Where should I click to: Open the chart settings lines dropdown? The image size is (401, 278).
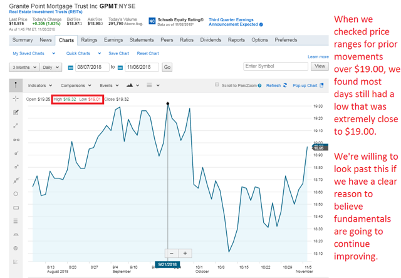point(153,85)
